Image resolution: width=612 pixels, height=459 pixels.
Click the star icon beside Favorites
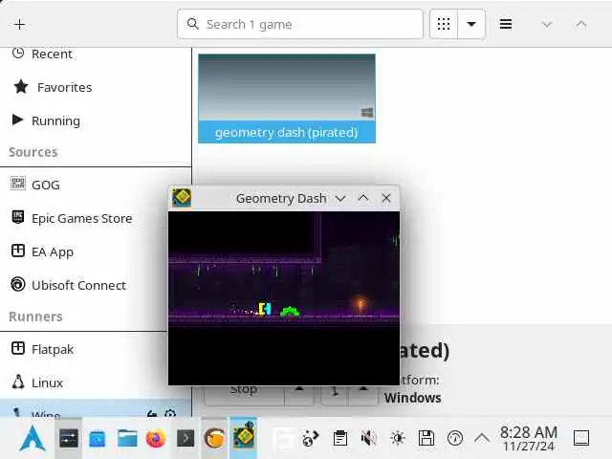pos(21,86)
